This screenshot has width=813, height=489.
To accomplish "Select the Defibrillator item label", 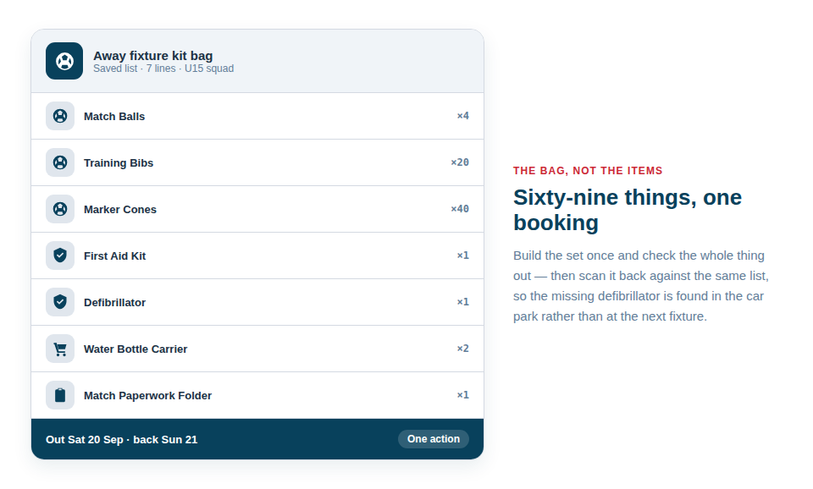I will pyautogui.click(x=114, y=303).
